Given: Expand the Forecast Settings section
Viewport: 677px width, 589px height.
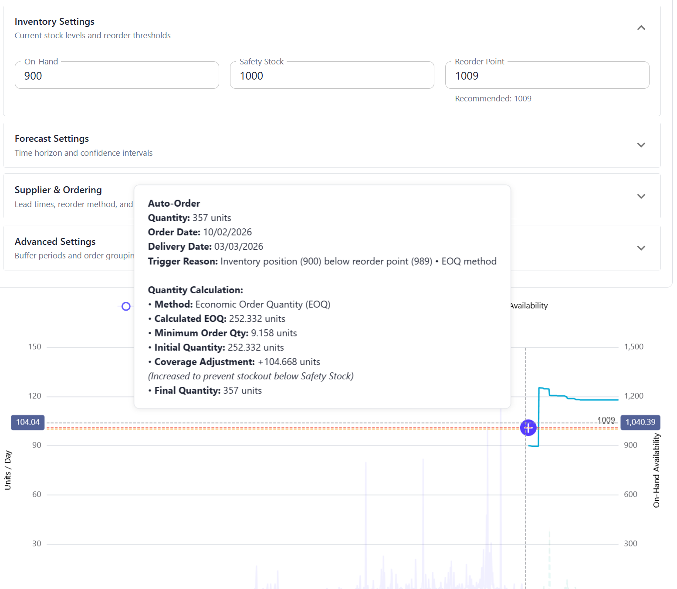Looking at the screenshot, I should (x=641, y=145).
